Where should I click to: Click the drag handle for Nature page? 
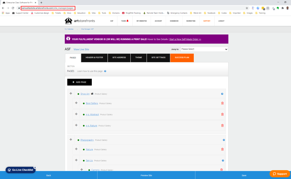click(76, 149)
